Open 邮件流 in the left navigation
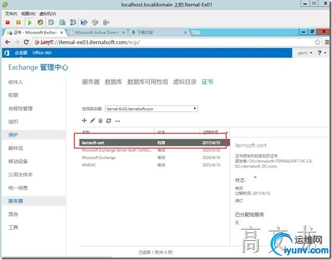The height and width of the screenshot is (260, 332). pos(15,148)
